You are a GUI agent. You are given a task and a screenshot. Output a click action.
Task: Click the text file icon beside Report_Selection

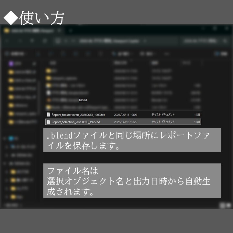49,122
